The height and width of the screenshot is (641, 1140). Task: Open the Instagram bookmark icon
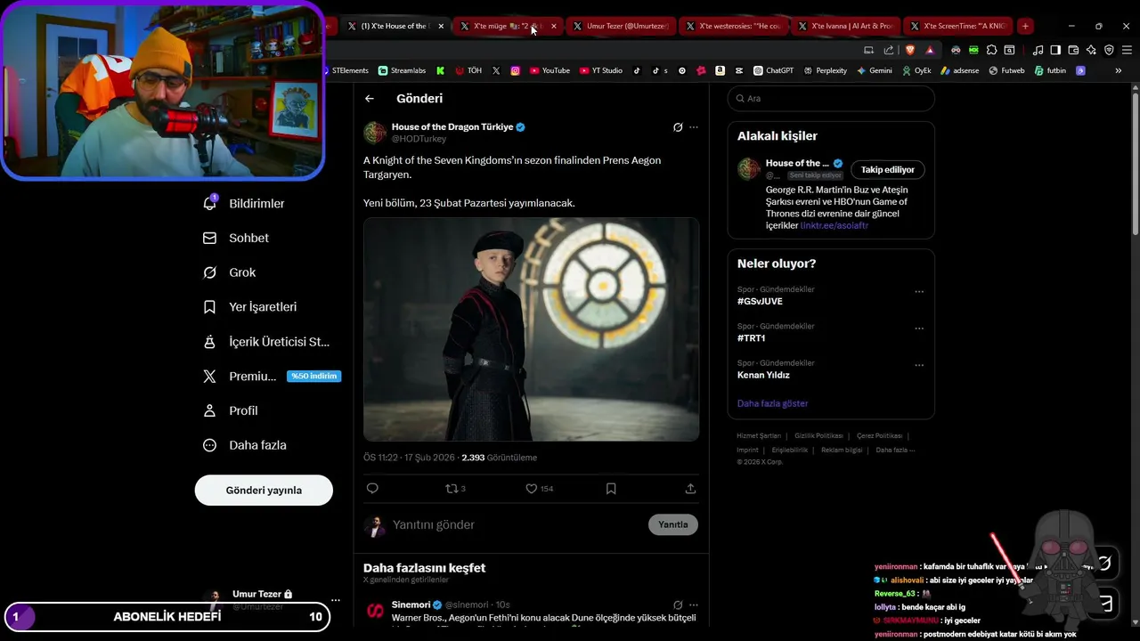(x=515, y=70)
